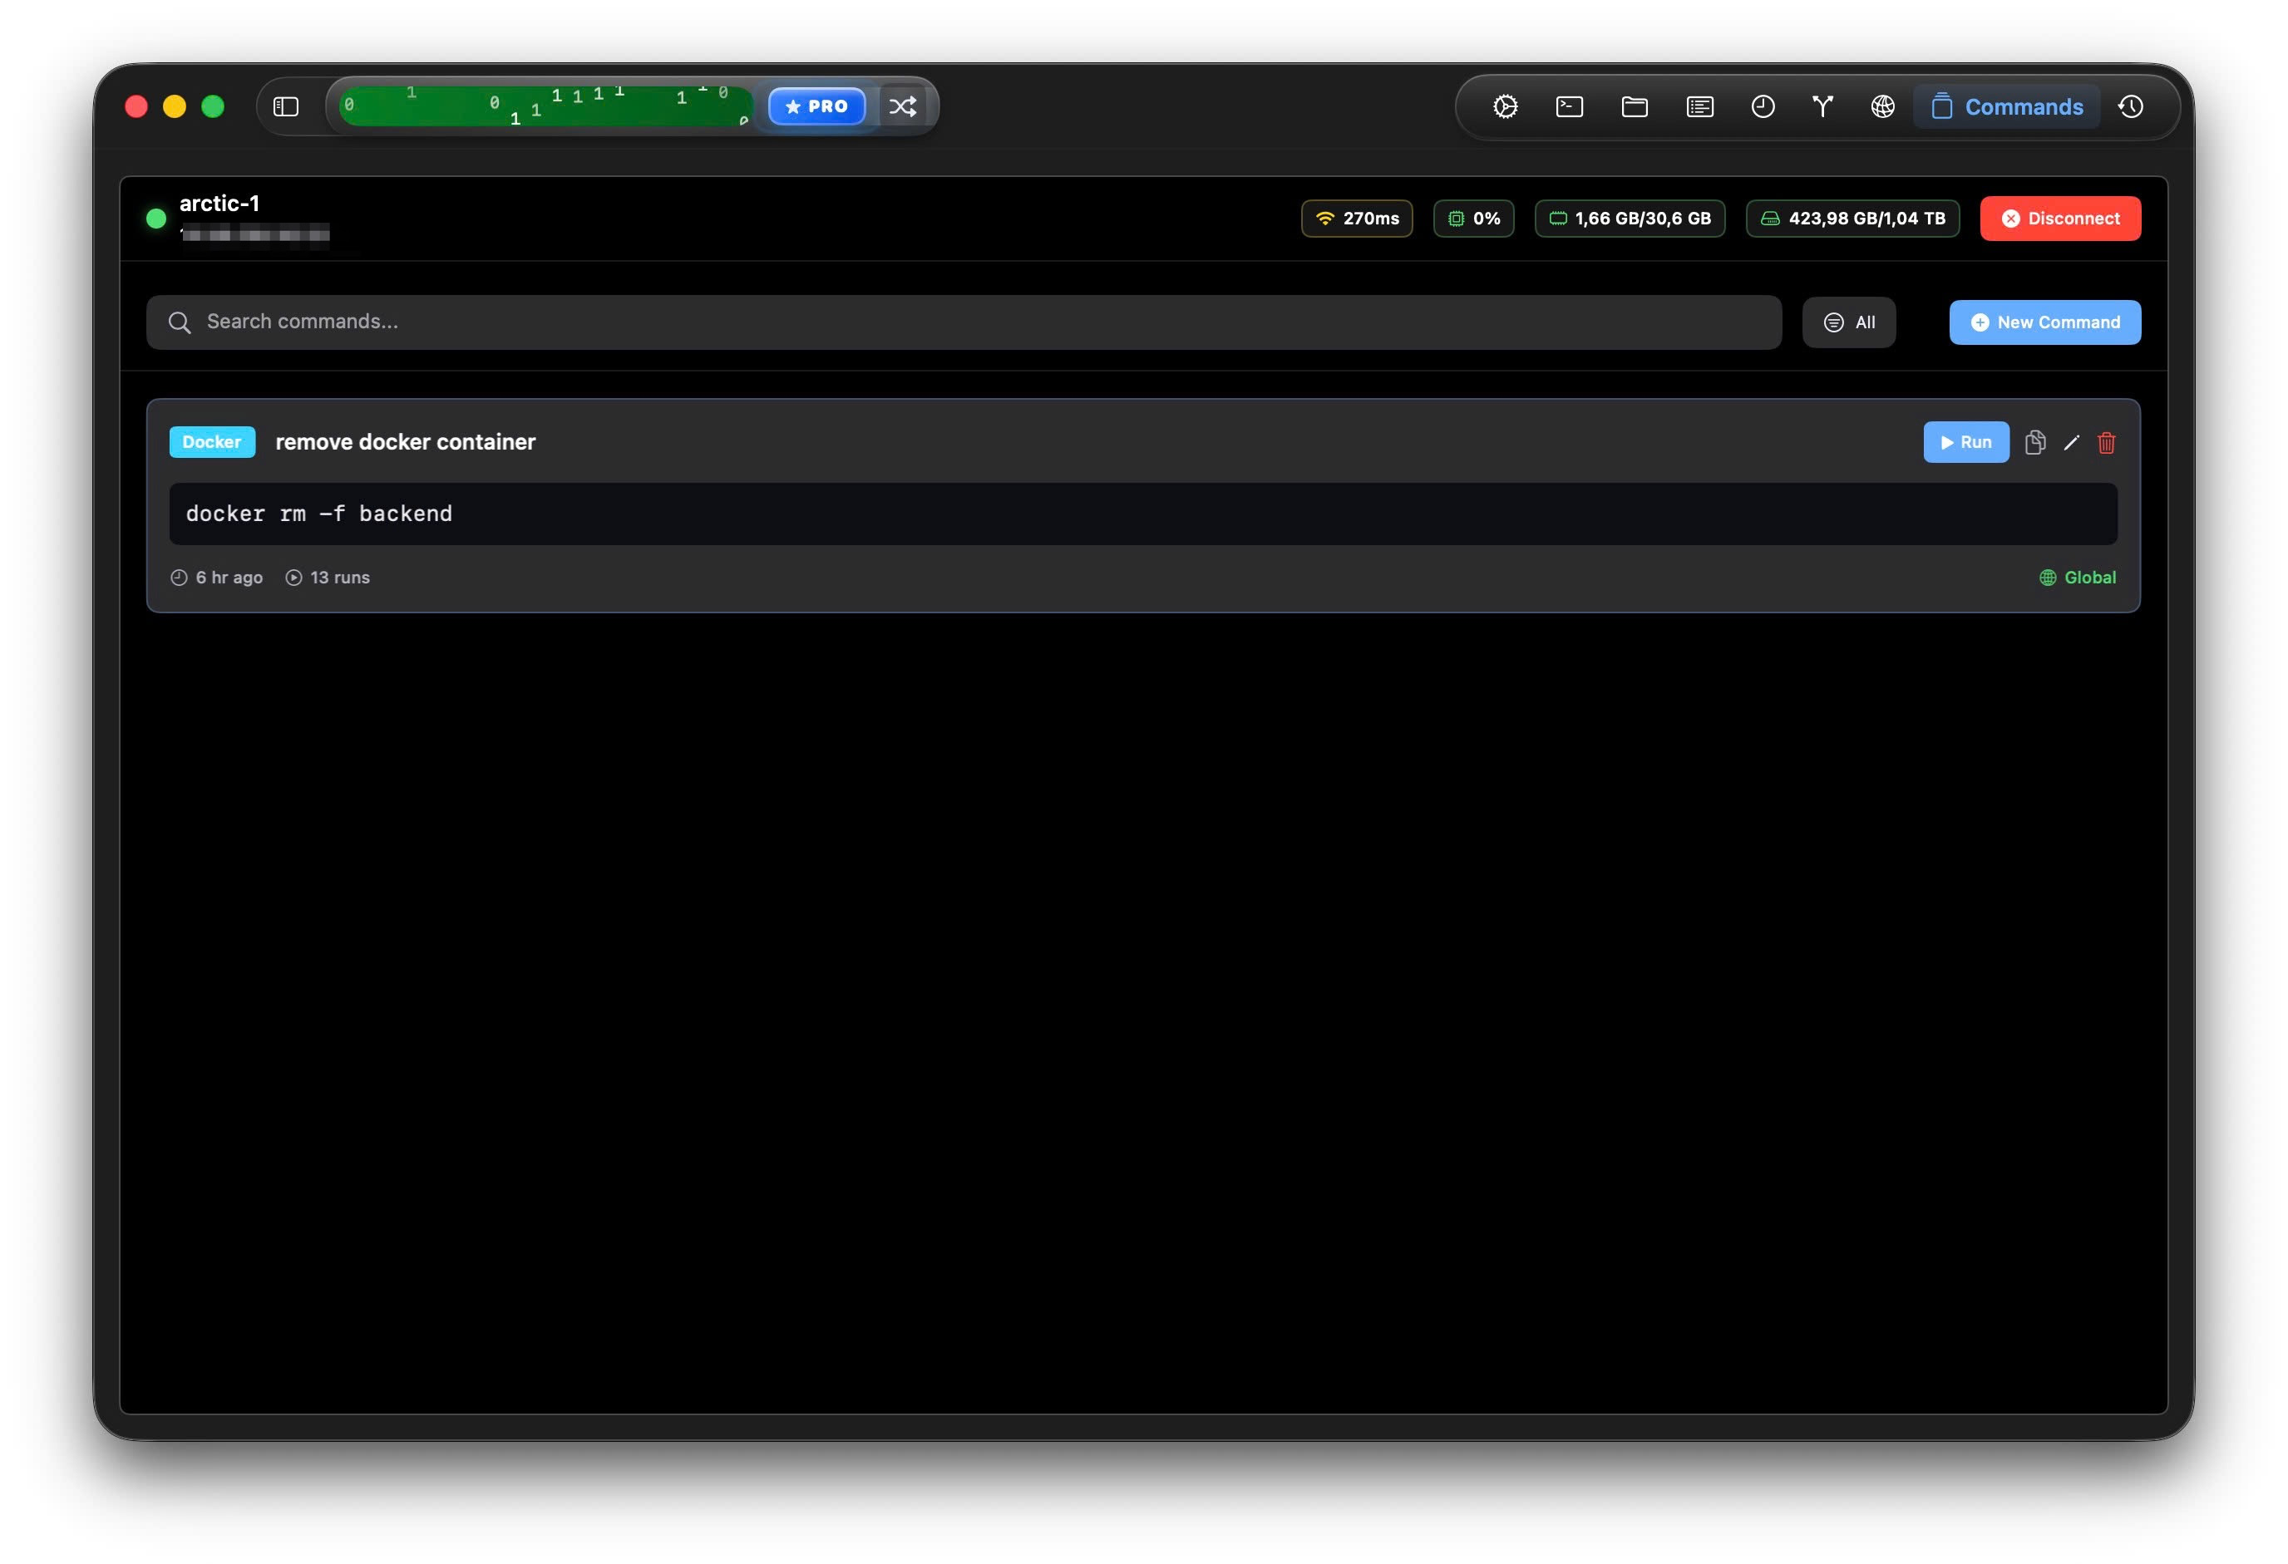The image size is (2288, 1564).
Task: Run the remove docker container command
Action: click(x=1965, y=443)
